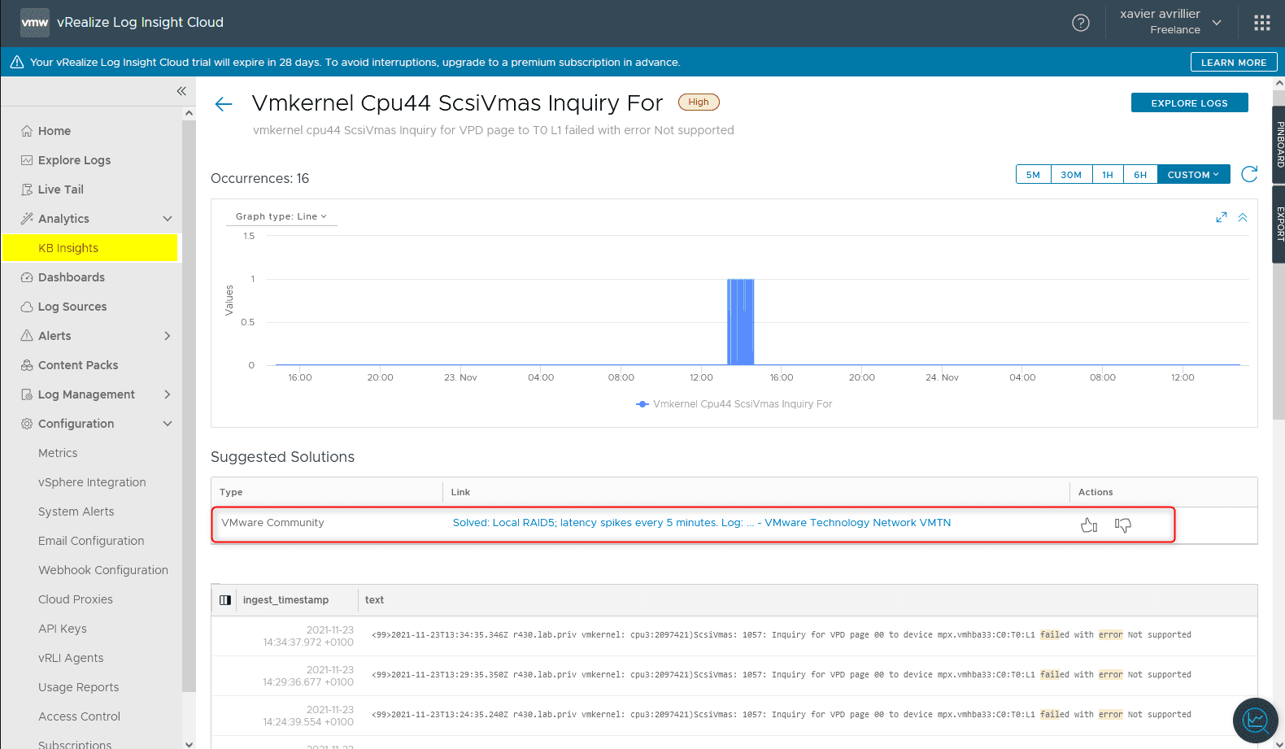Open the Graph type Line dropdown
Screen dimensions: 1285x749
point(281,216)
